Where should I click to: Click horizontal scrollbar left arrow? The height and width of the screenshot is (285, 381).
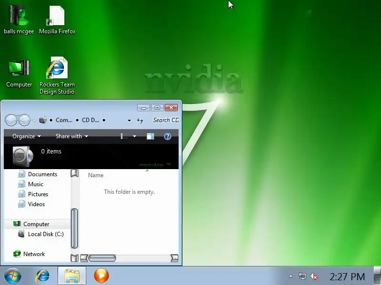click(x=84, y=258)
